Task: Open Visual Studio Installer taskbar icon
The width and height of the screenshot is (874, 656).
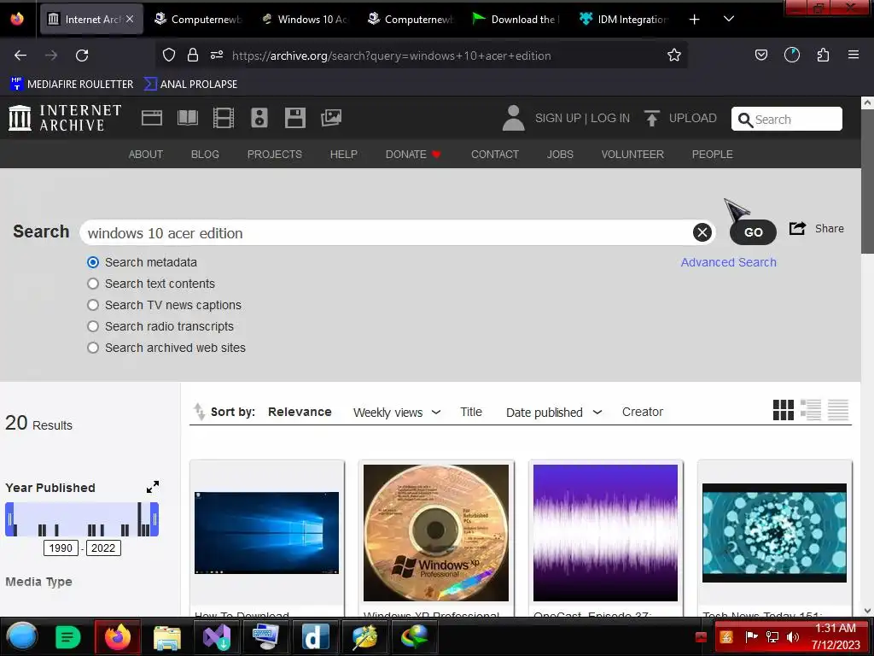Action: (x=217, y=637)
